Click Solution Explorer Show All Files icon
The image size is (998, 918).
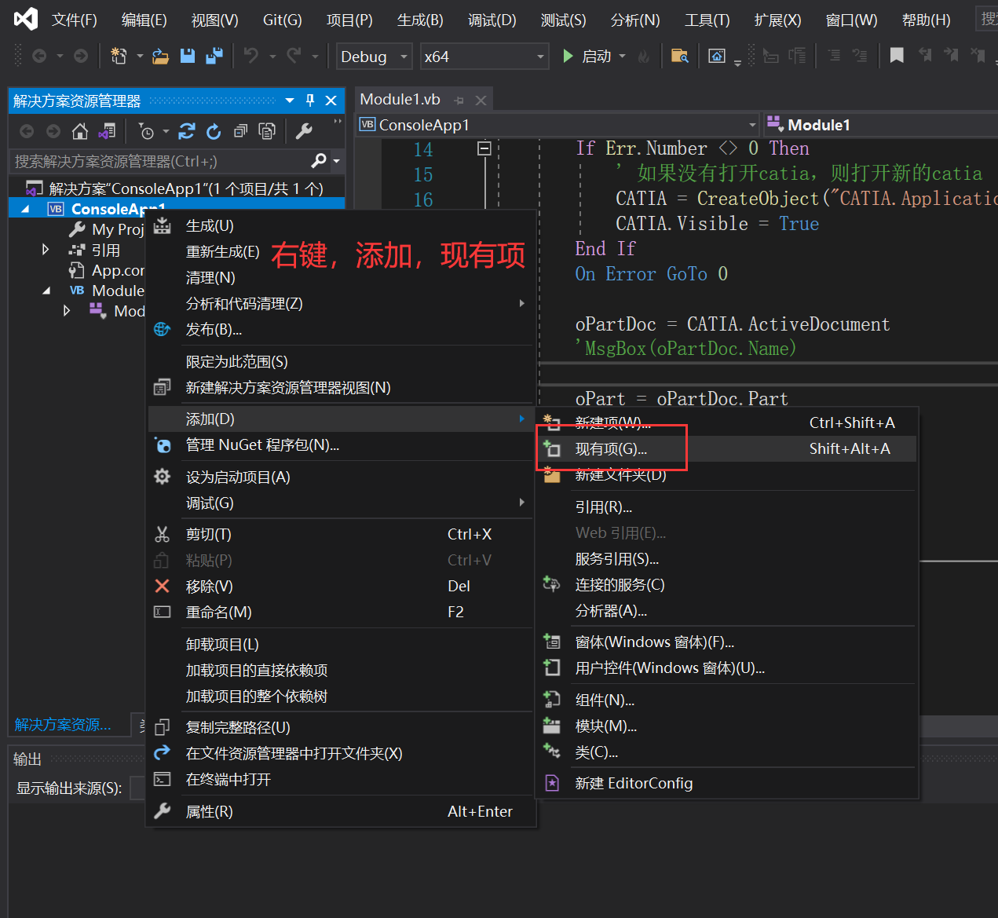267,131
